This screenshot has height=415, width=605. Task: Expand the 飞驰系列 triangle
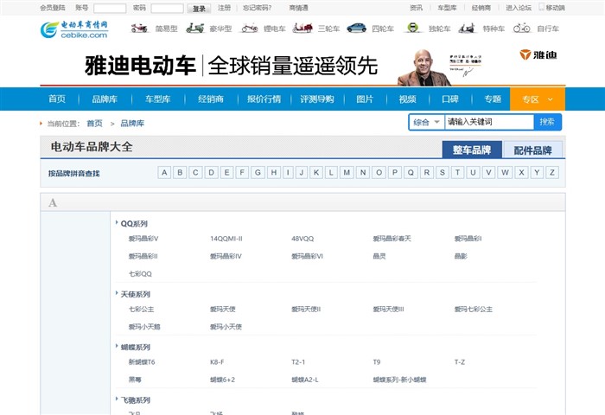[117, 399]
